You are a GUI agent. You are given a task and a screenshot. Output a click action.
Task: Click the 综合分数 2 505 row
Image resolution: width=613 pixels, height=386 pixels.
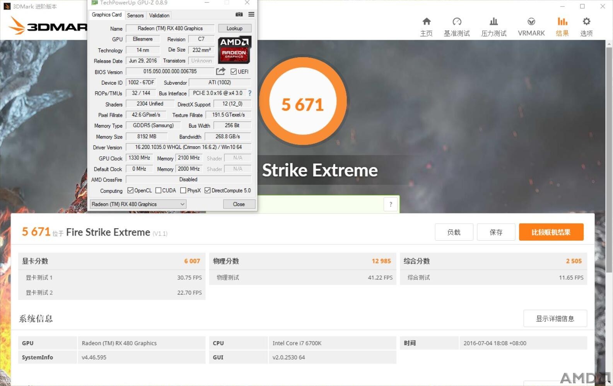(493, 261)
